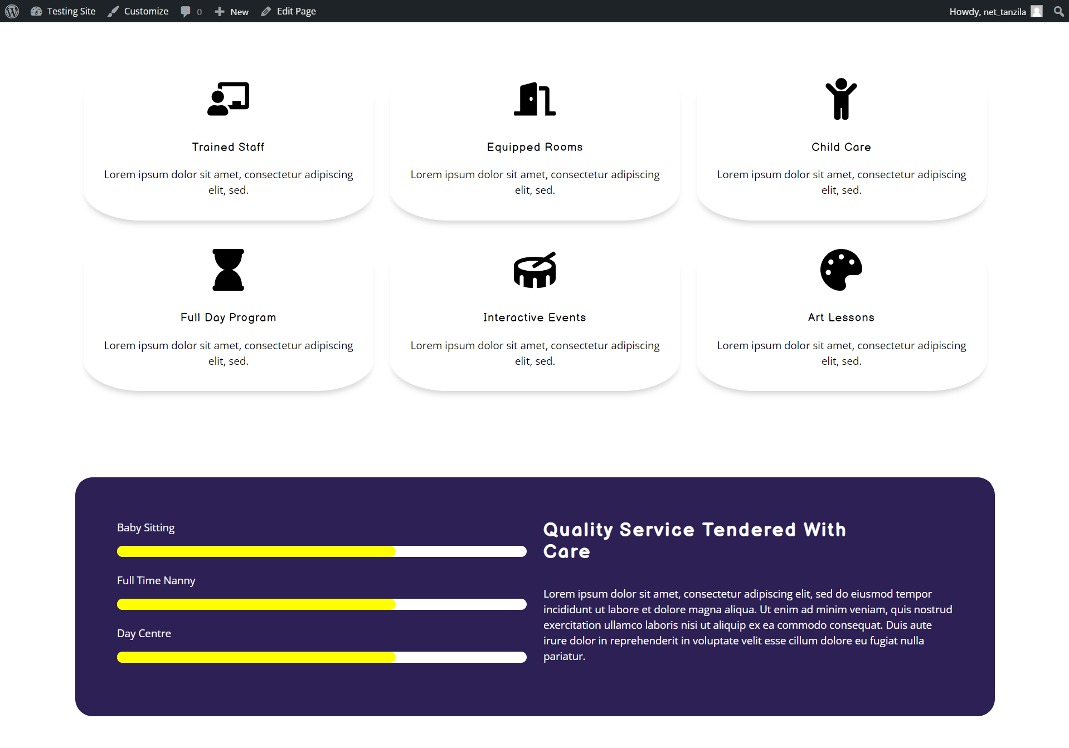Click the Trained Staff chalkboard icon
This screenshot has height=748, width=1069.
tap(228, 99)
